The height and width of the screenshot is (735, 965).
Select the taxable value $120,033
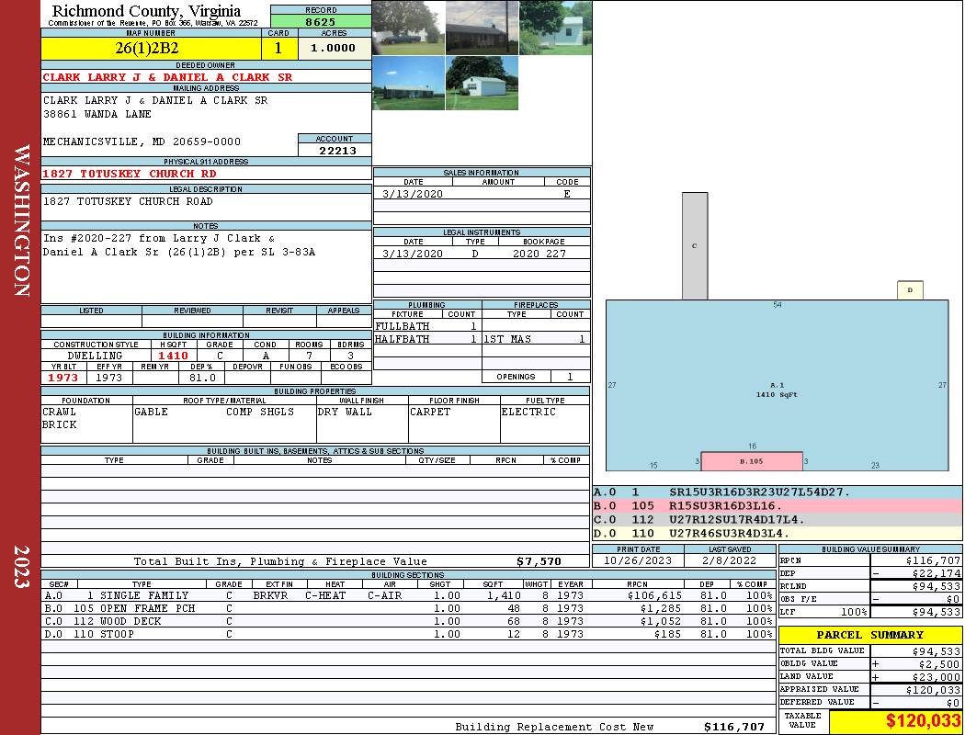coord(895,722)
